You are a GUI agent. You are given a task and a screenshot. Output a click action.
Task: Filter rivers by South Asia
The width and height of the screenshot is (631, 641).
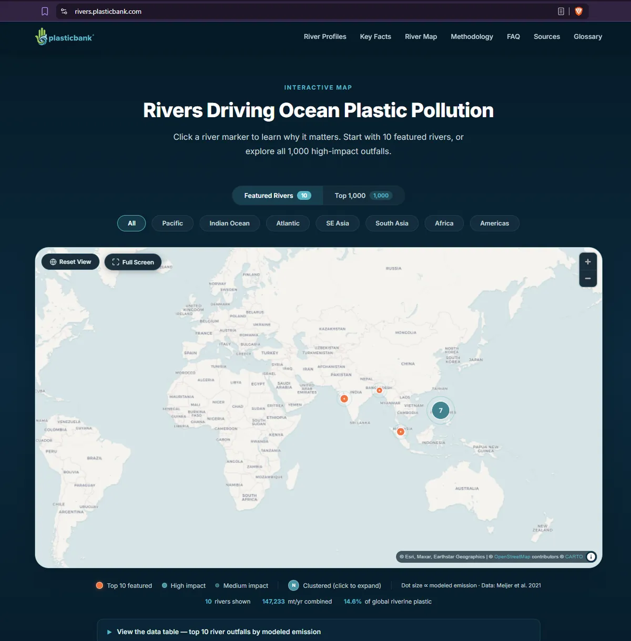pyautogui.click(x=392, y=223)
